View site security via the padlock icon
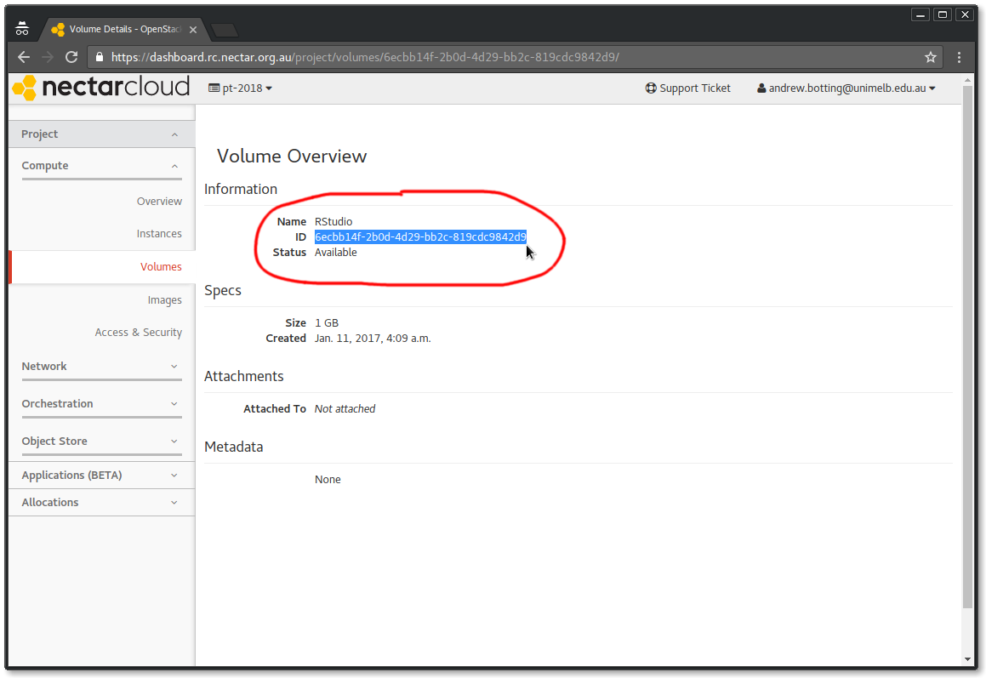The image size is (986, 678). pyautogui.click(x=100, y=57)
